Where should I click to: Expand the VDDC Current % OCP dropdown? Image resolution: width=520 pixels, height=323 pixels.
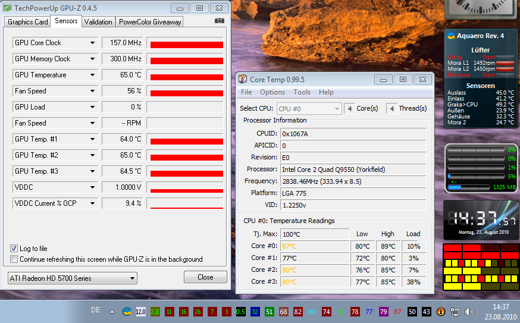[93, 203]
